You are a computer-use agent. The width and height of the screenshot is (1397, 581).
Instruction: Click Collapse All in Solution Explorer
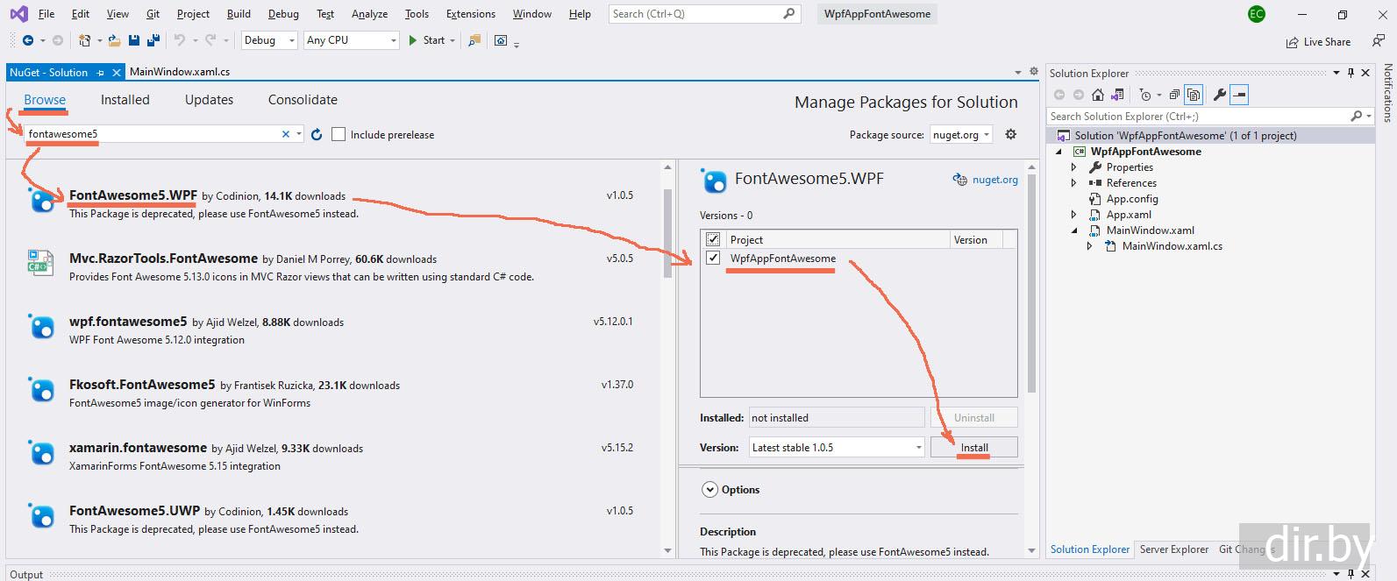(1174, 95)
